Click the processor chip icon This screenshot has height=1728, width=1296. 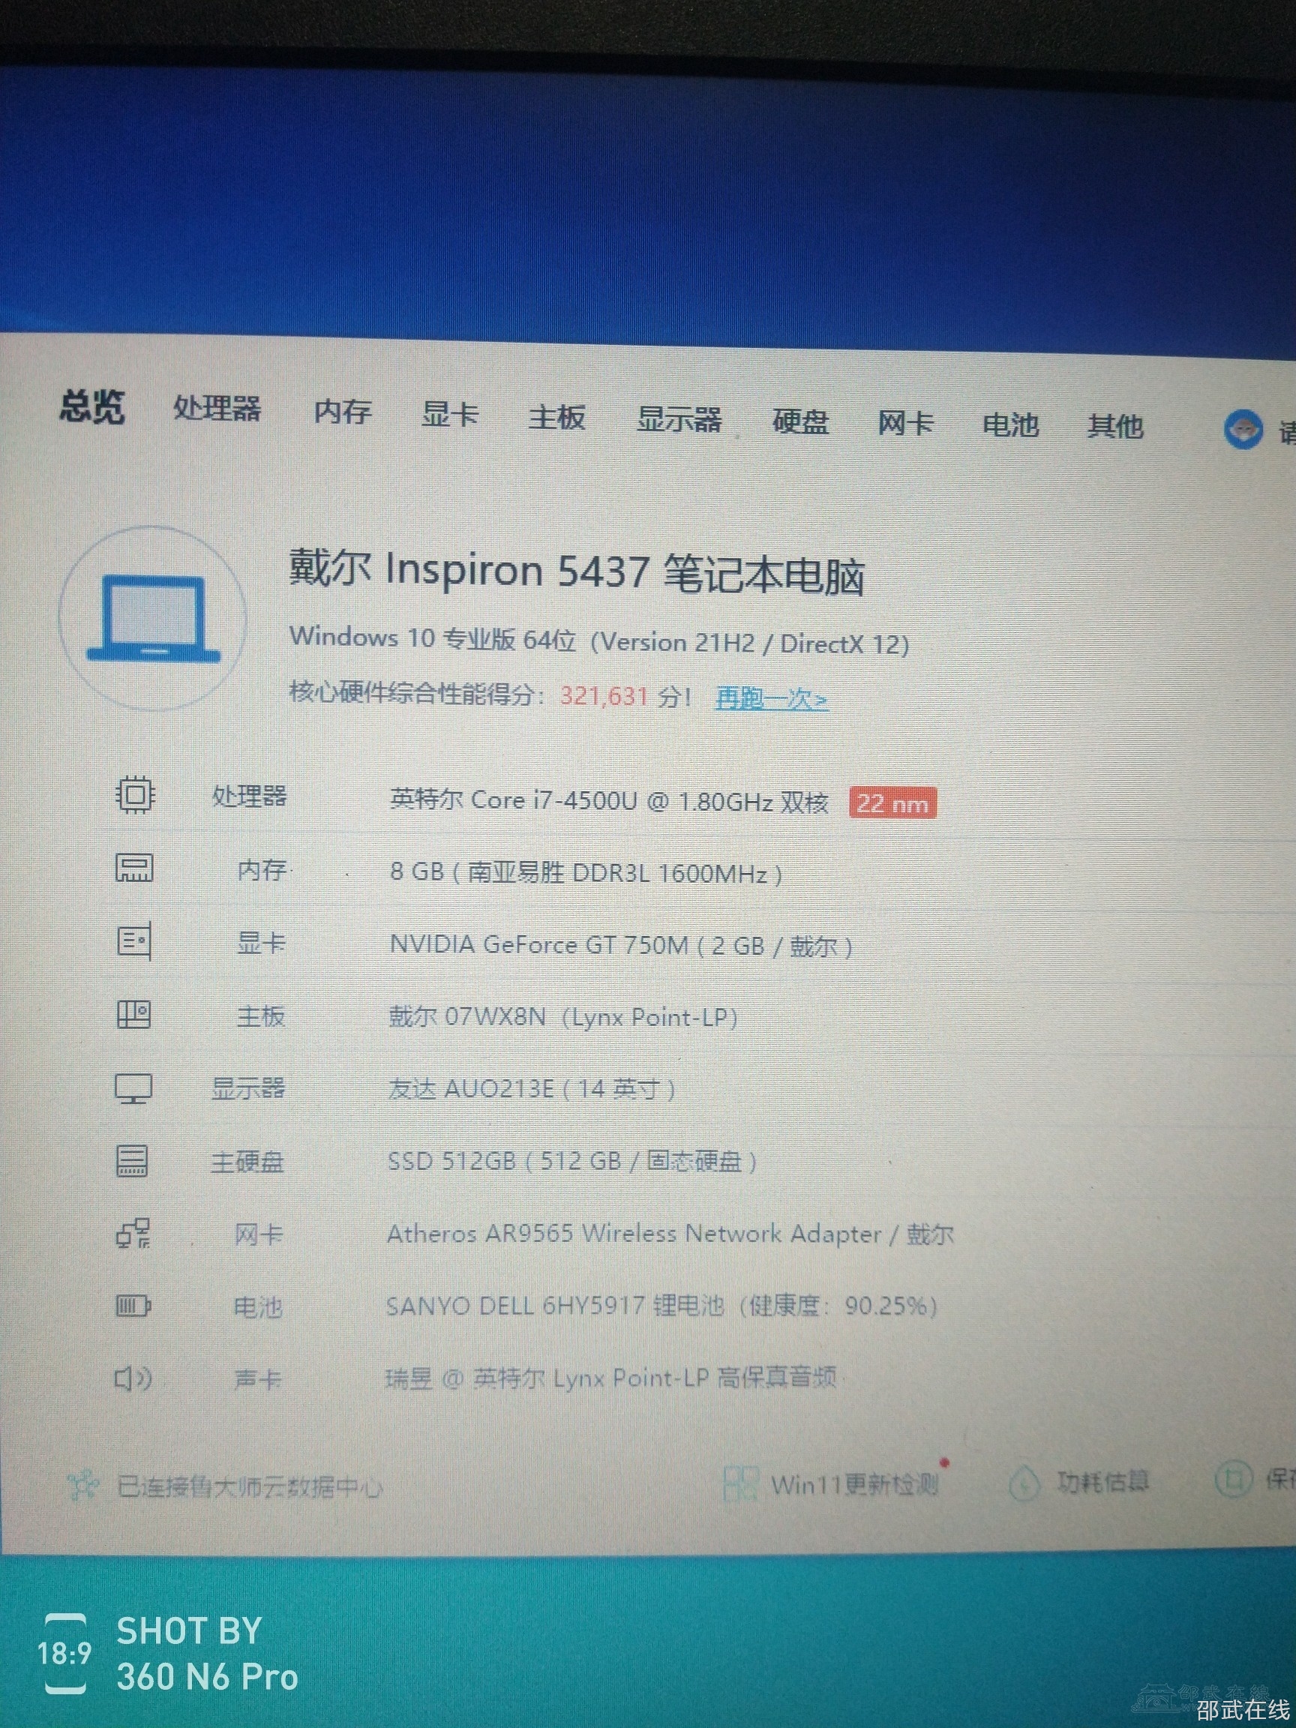coord(134,795)
